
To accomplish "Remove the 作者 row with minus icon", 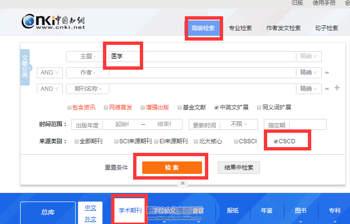I will (x=327, y=73).
